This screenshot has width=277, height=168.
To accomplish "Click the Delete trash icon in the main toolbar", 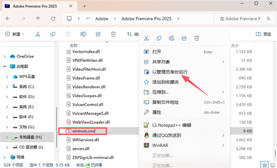I will pyautogui.click(x=113, y=34).
